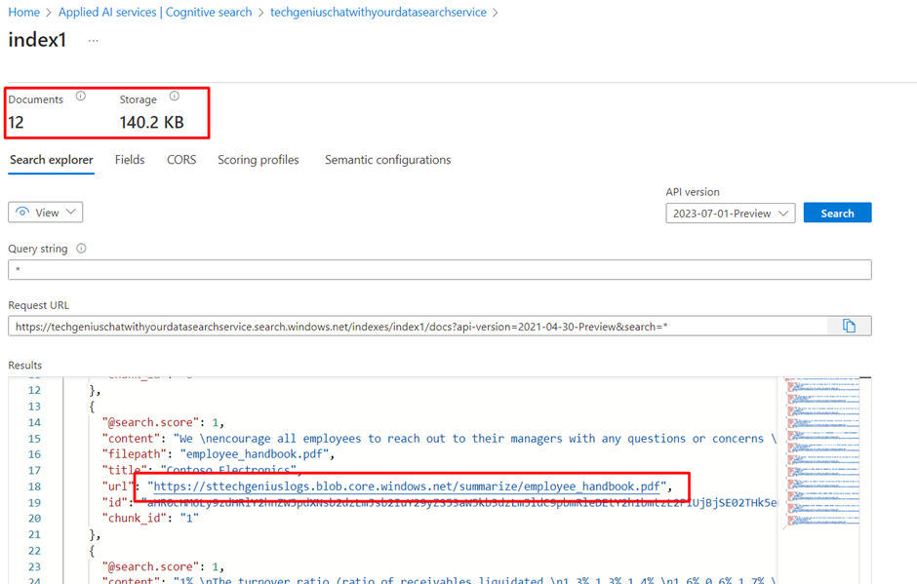This screenshot has height=584, width=917.
Task: Switch to the Fields tab
Action: [x=130, y=160]
